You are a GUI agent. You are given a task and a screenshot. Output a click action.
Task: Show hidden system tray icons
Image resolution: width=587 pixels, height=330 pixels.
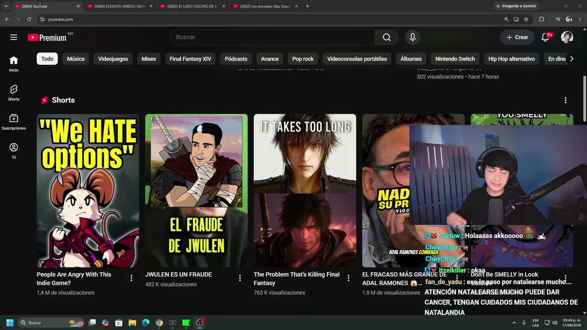point(514,323)
